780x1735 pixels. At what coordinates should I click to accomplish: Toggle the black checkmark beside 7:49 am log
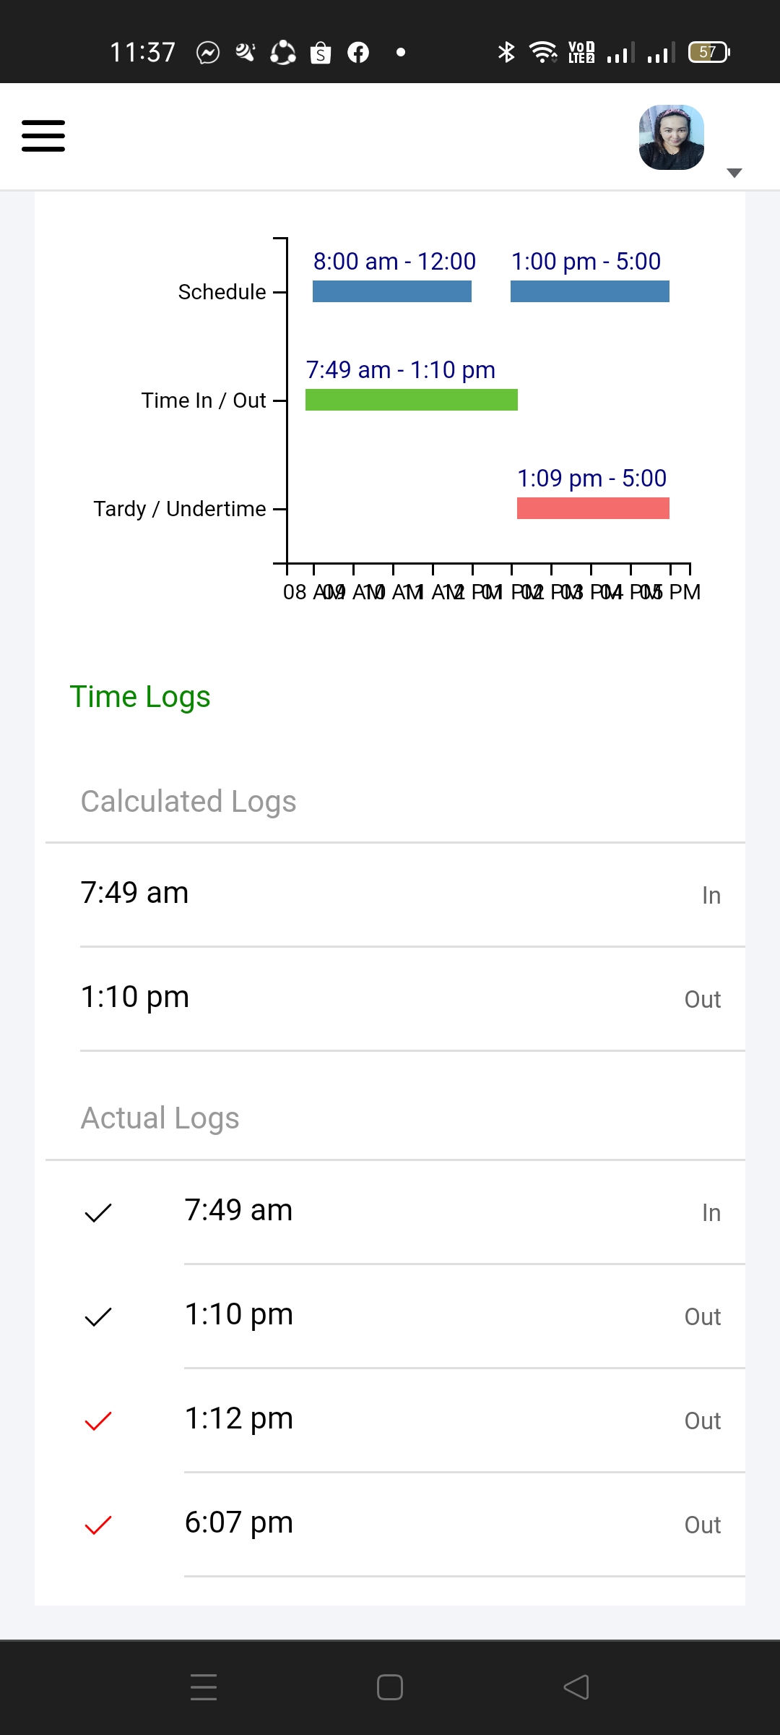coord(98,1212)
